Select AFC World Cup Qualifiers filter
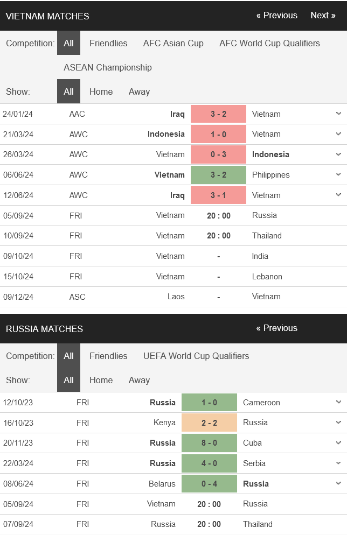The image size is (347, 542). tap(269, 43)
